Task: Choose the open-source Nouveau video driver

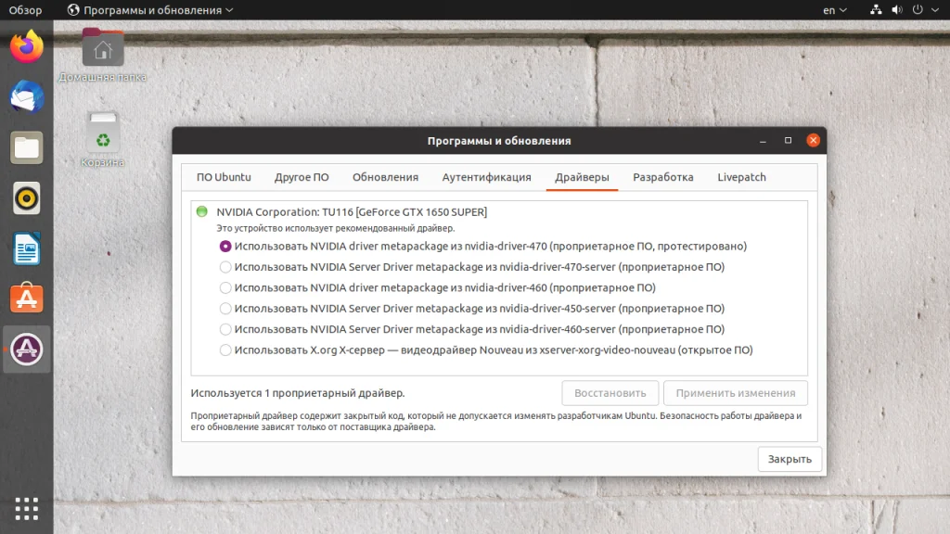Action: coord(225,350)
